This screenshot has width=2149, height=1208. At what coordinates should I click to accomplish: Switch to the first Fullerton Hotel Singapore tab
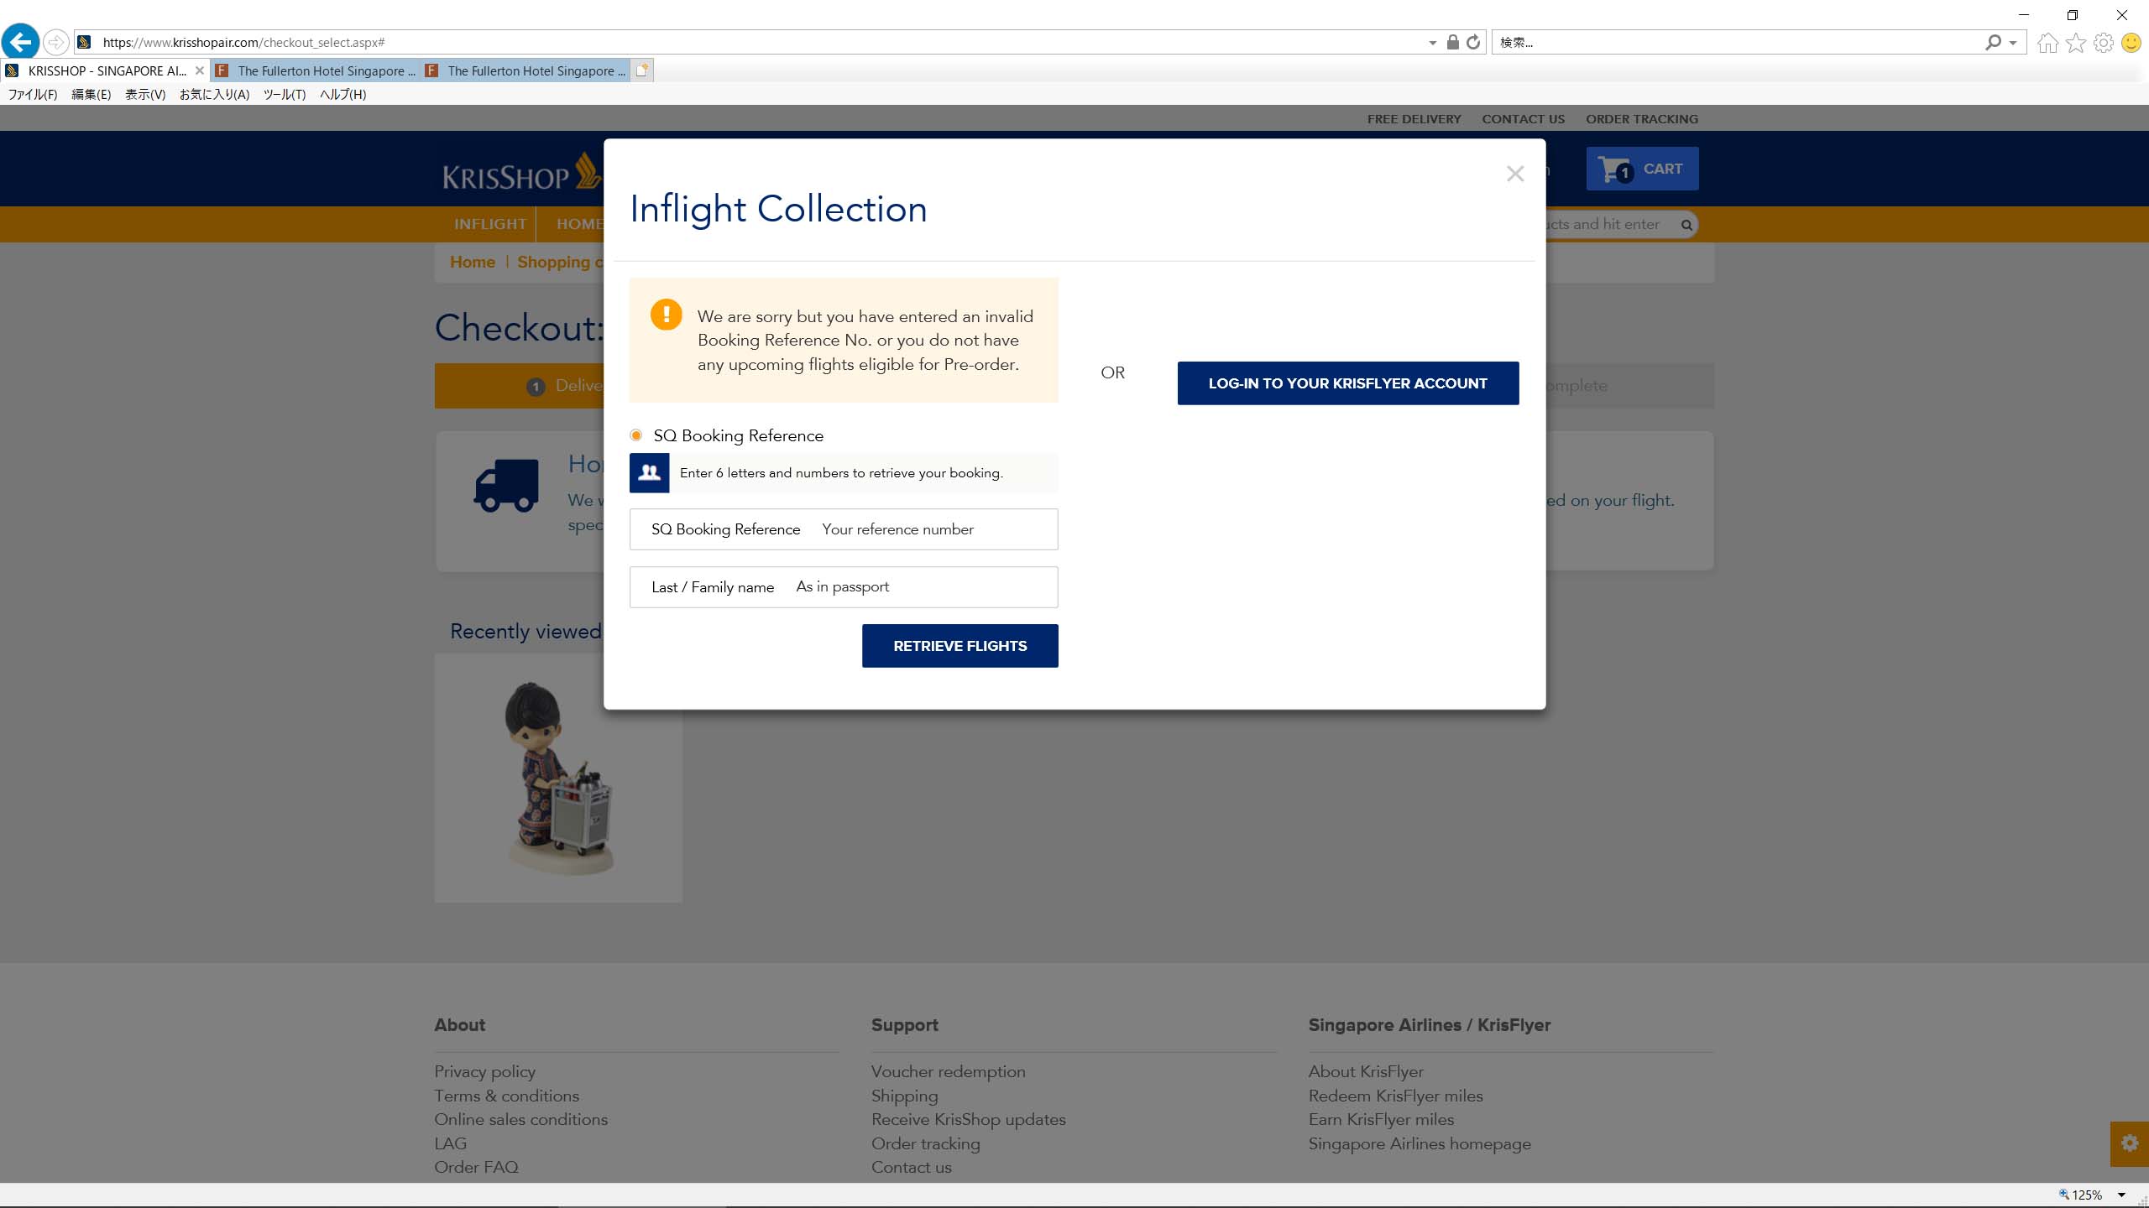(316, 70)
